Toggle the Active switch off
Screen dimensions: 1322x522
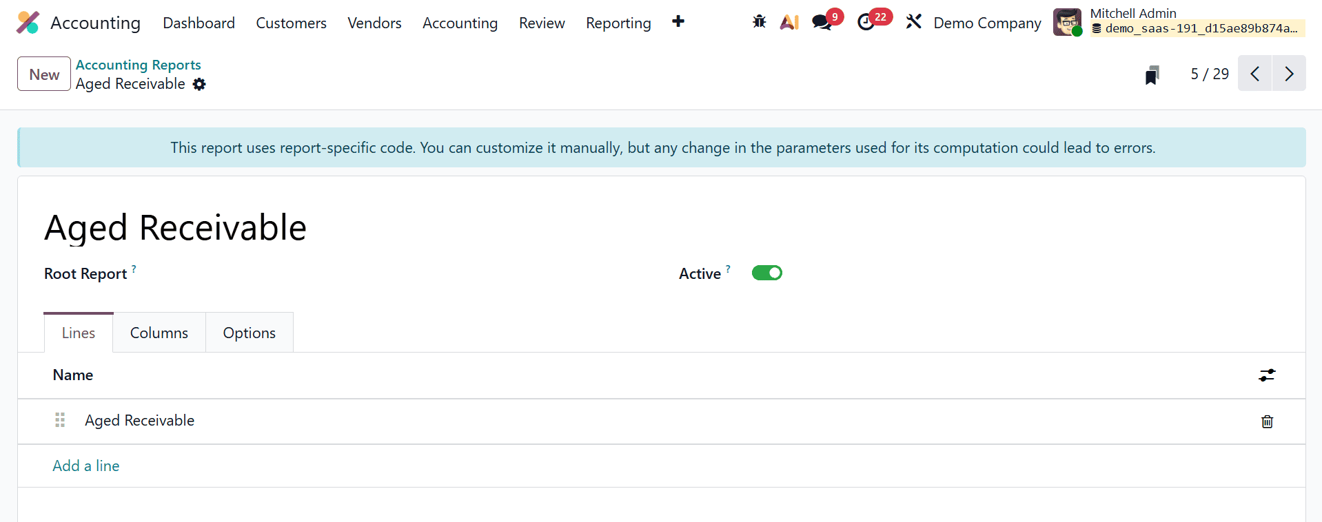click(x=766, y=273)
